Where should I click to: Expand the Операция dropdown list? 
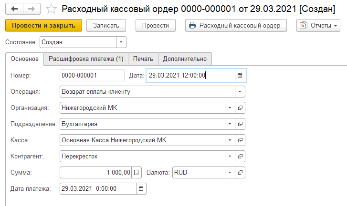[240, 91]
